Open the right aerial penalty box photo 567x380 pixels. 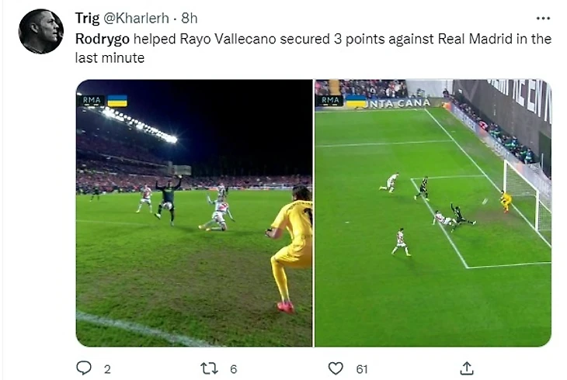433,213
